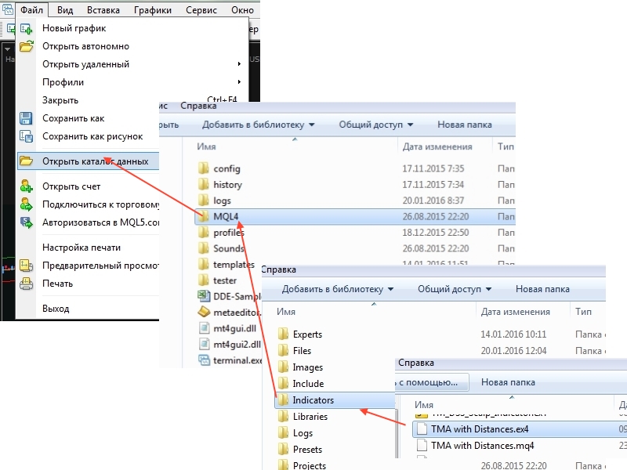Screen dimensions: 627x470
Task: Click the logs folder icon
Action: (204, 201)
